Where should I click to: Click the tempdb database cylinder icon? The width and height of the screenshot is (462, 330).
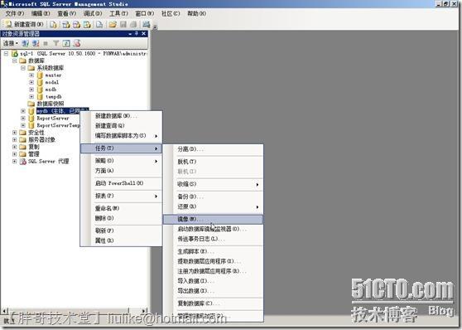click(x=40, y=96)
